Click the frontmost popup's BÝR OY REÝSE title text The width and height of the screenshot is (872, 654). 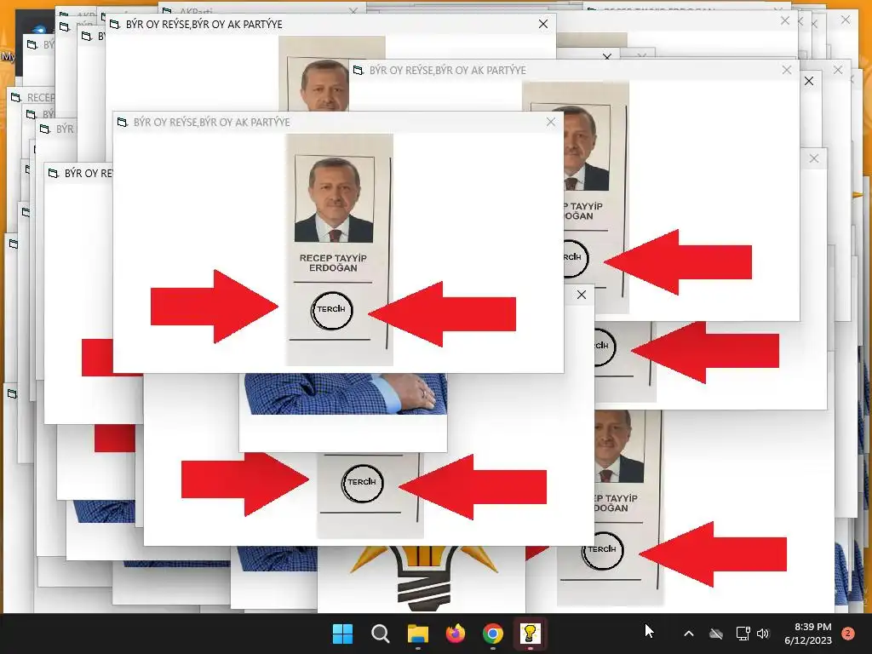[x=211, y=122]
